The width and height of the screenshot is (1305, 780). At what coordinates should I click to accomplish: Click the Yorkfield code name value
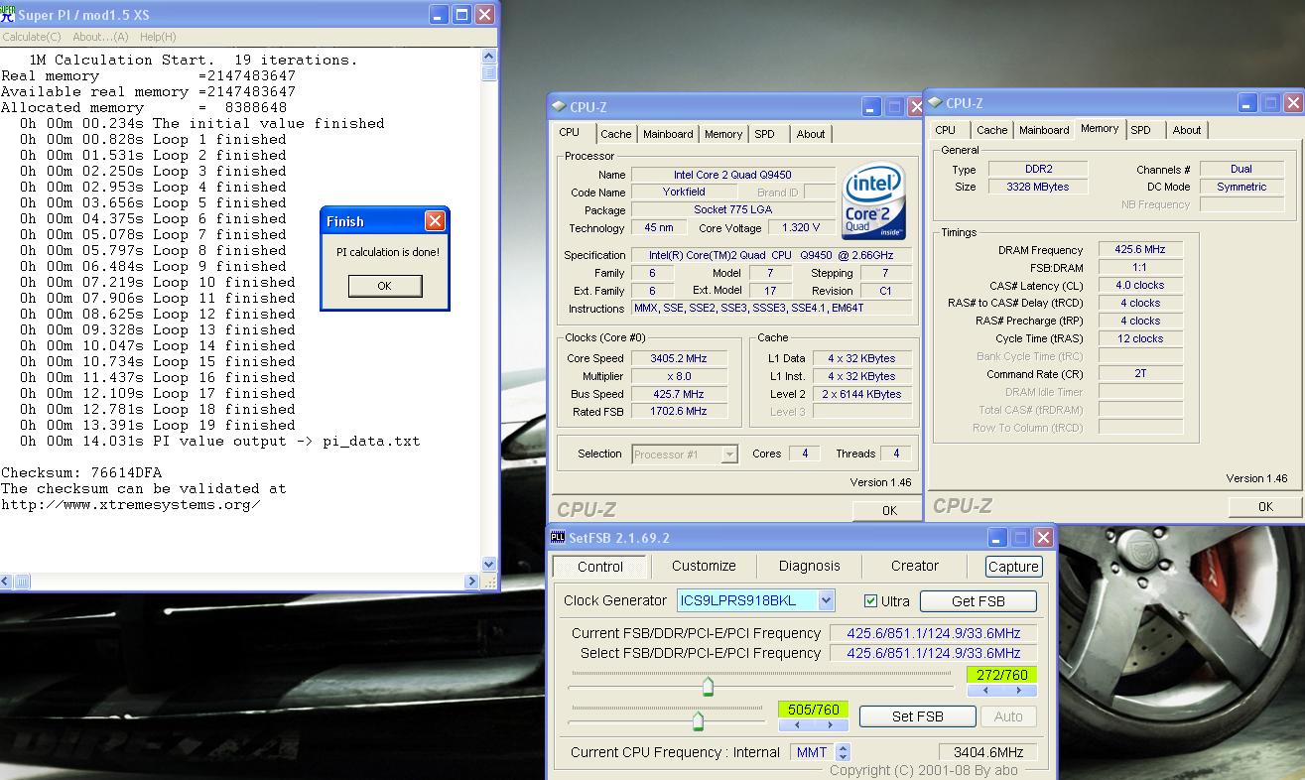pyautogui.click(x=684, y=193)
